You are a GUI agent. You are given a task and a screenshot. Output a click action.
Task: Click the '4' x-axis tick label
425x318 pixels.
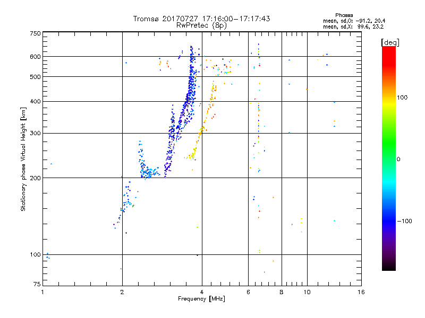coord(202,292)
